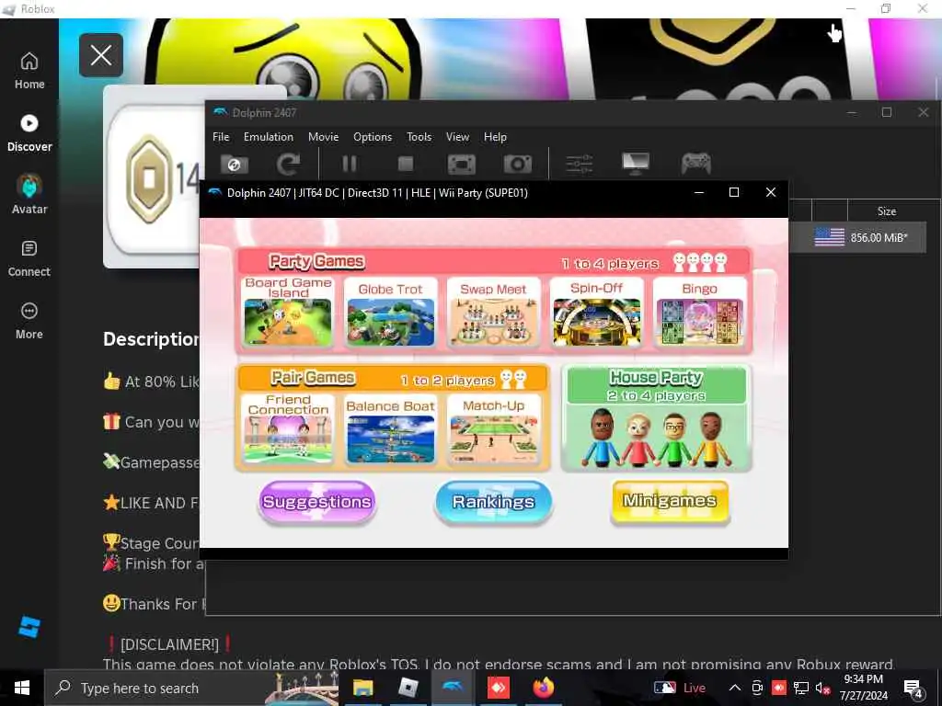Select the Balance Boat pair game

point(390,428)
